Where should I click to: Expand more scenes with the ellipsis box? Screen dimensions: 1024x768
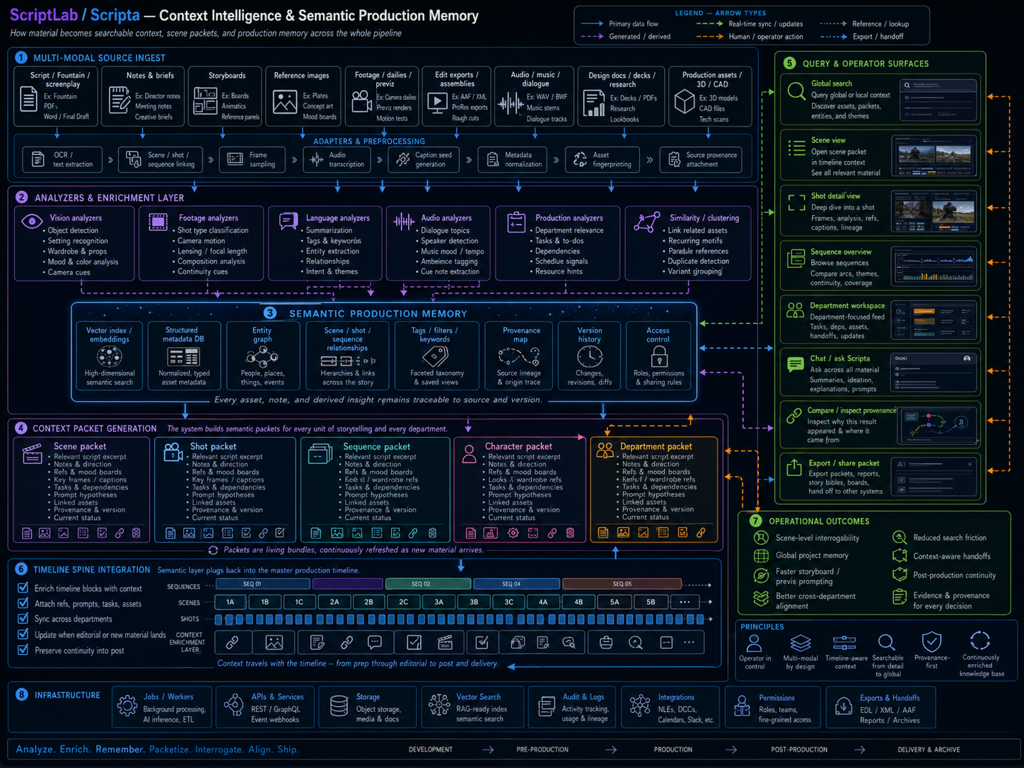pyautogui.click(x=685, y=602)
